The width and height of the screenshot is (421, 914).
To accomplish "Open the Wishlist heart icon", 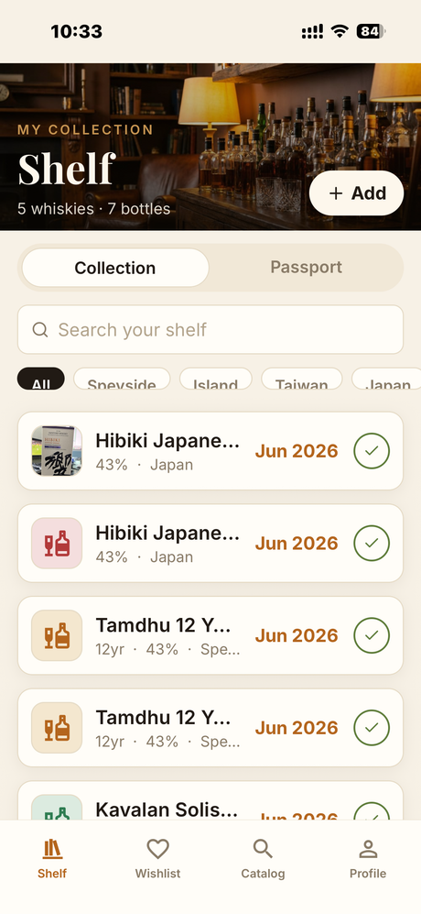I will [157, 849].
